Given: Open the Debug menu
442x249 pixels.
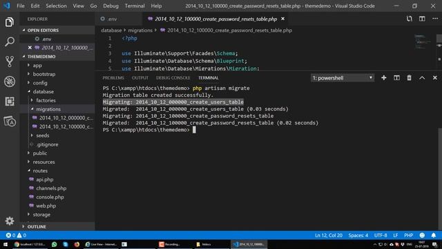Looking at the screenshot, I should [x=110, y=6].
